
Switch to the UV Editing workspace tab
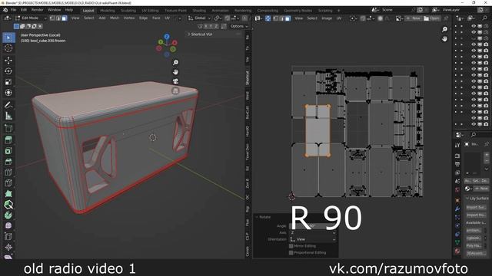pos(151,10)
